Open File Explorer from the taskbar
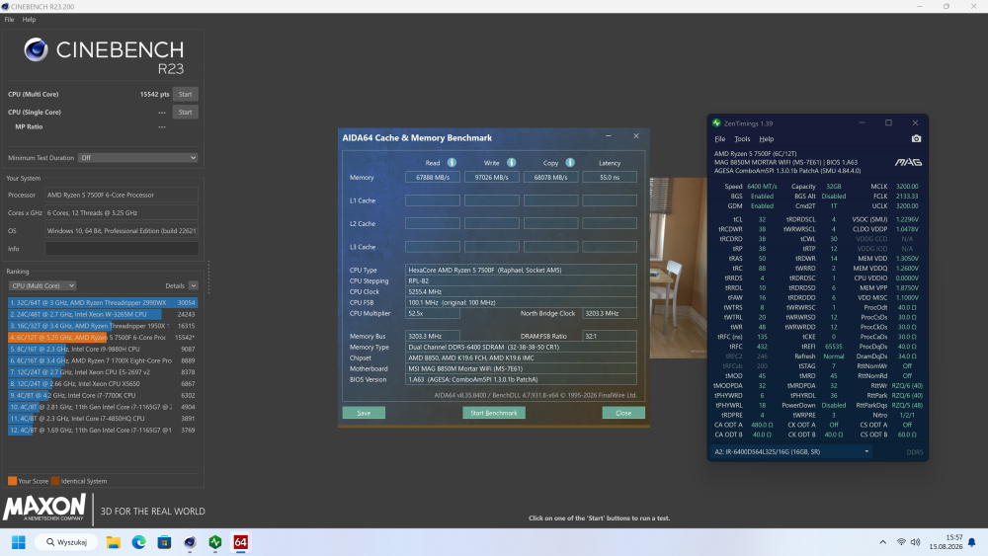Screen dimensions: 988x556 (x=114, y=542)
